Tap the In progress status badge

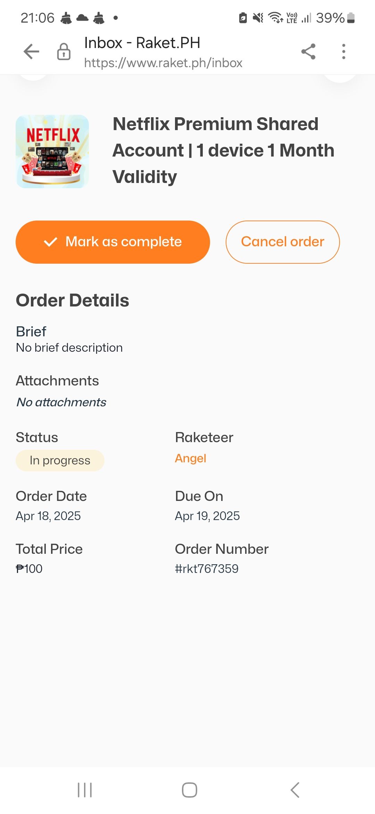[x=60, y=461]
